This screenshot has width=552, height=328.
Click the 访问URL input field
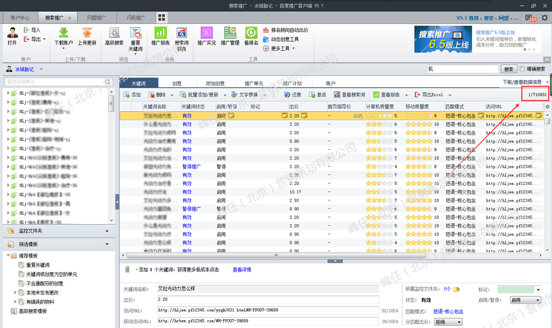click(268, 310)
